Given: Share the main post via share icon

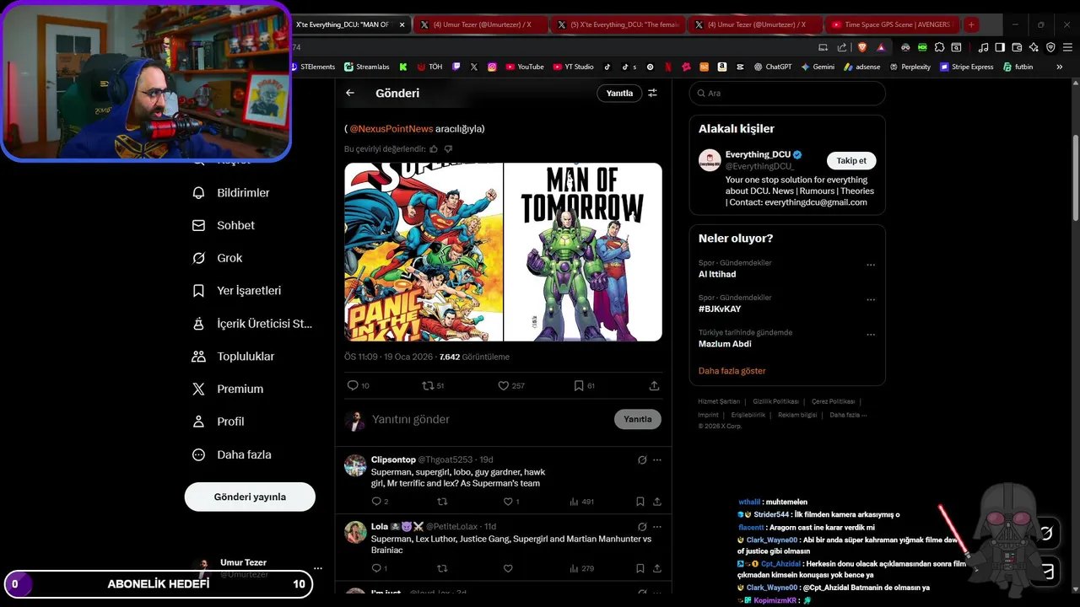Looking at the screenshot, I should tap(654, 385).
